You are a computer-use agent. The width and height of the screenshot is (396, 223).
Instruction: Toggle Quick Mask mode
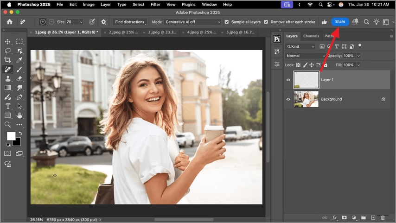pyautogui.click(x=7, y=153)
